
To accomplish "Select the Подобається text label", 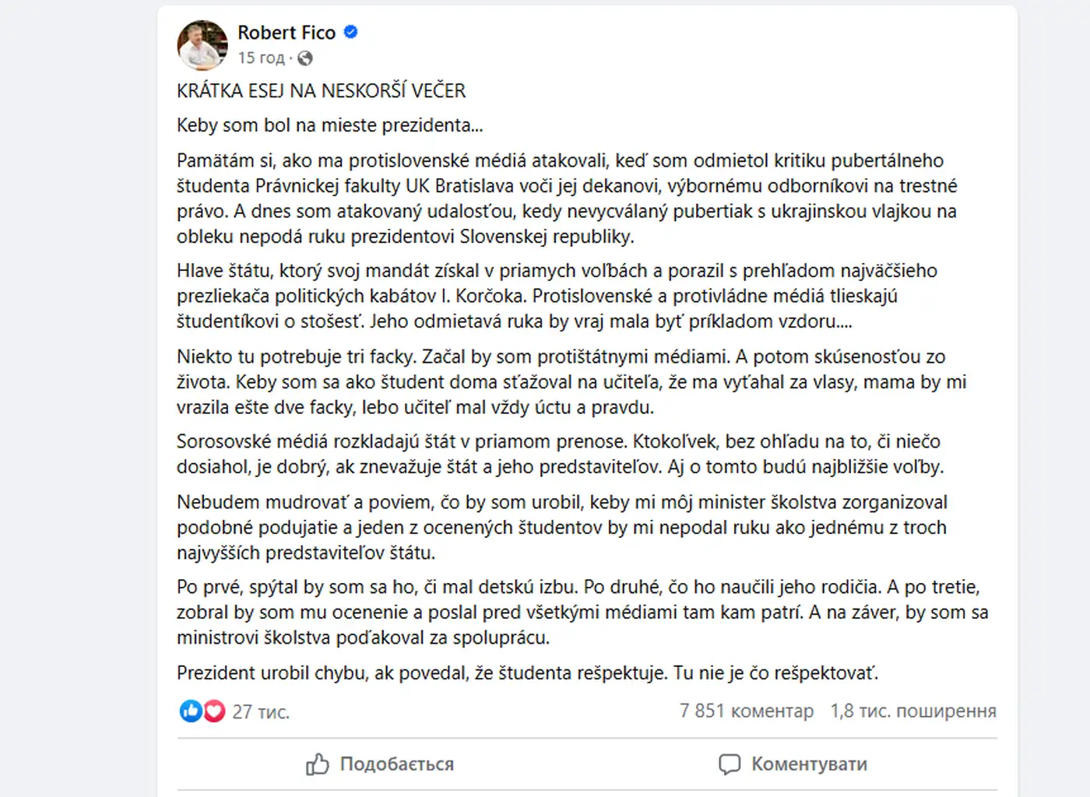I will click(x=396, y=764).
